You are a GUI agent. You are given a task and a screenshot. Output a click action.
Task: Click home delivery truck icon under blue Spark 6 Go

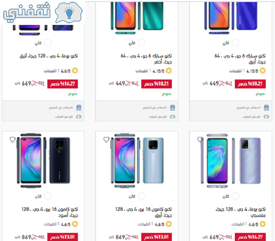point(267,117)
